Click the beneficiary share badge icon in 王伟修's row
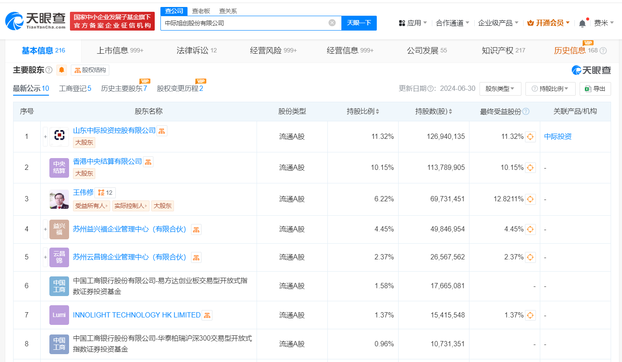The width and height of the screenshot is (622, 362). point(530,199)
